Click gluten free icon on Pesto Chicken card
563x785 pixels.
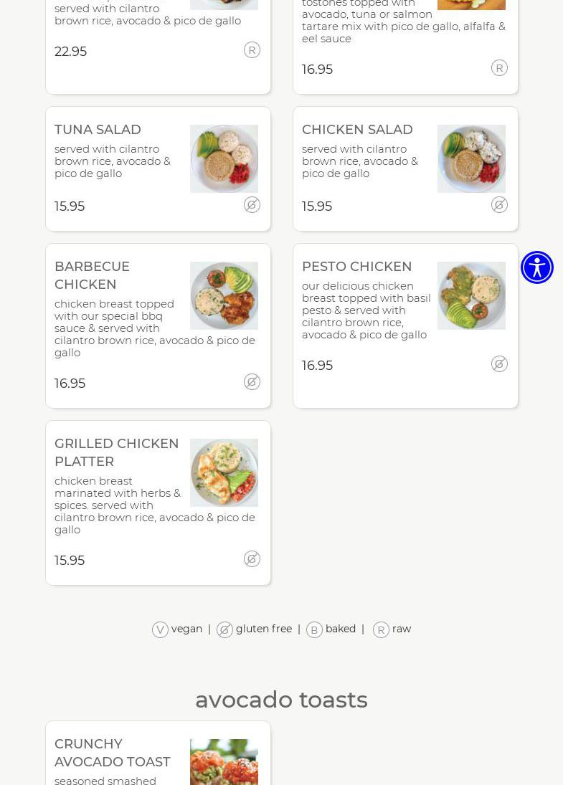pos(499,364)
